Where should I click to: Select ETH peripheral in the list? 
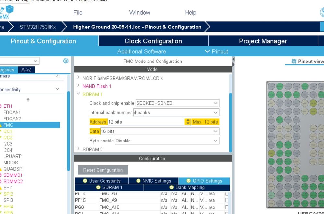coord(8,106)
